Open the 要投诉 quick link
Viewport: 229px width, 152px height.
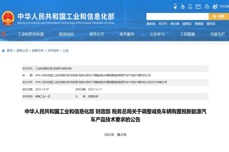point(211,24)
